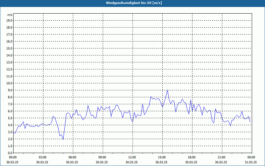Image resolution: width=265 pixels, height=166 pixels.
Task: Click the chart title Windgeschwindigkeit bis 20 [m/s]
Action: (x=134, y=3)
